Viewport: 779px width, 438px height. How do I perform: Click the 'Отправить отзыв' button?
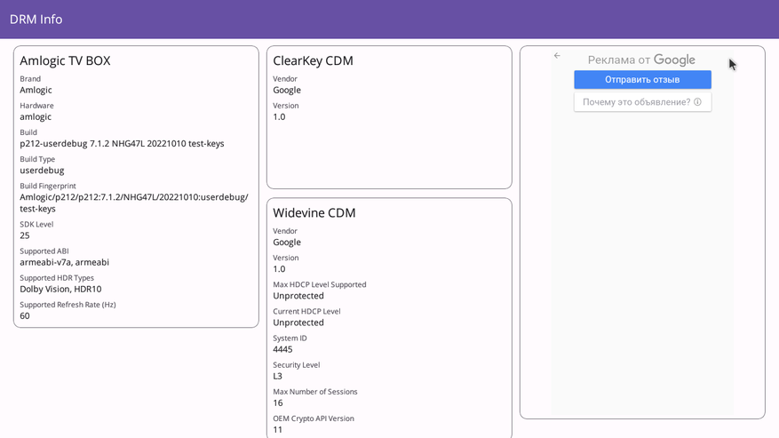(x=642, y=80)
